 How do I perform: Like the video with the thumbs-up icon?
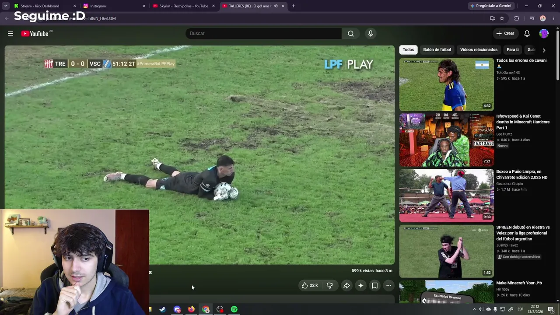point(304,286)
